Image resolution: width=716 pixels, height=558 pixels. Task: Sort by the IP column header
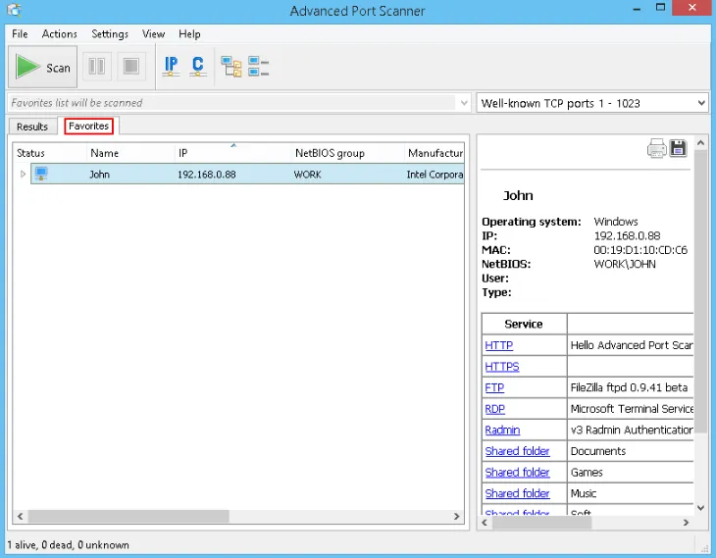pos(232,153)
